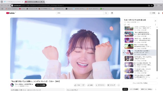Select the 提供: りみー filter chip
This screenshot has height=91, width=163.
pos(147,89)
